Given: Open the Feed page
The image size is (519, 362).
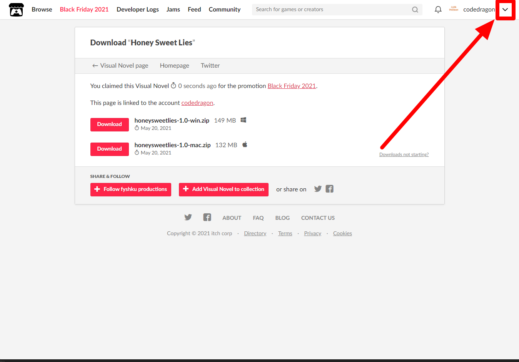Looking at the screenshot, I should click(x=194, y=10).
